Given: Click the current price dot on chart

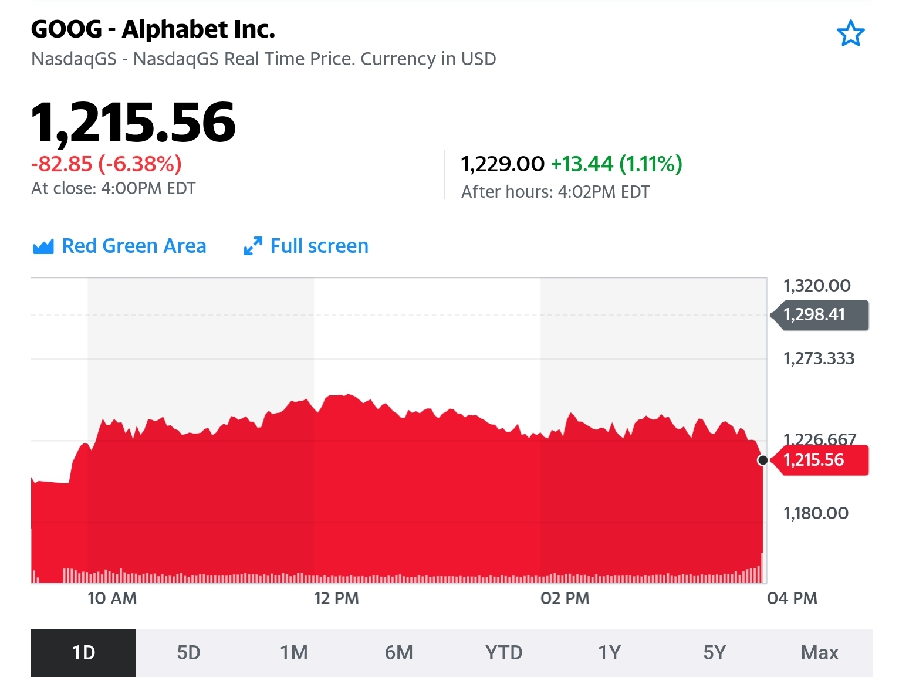Looking at the screenshot, I should 763,460.
